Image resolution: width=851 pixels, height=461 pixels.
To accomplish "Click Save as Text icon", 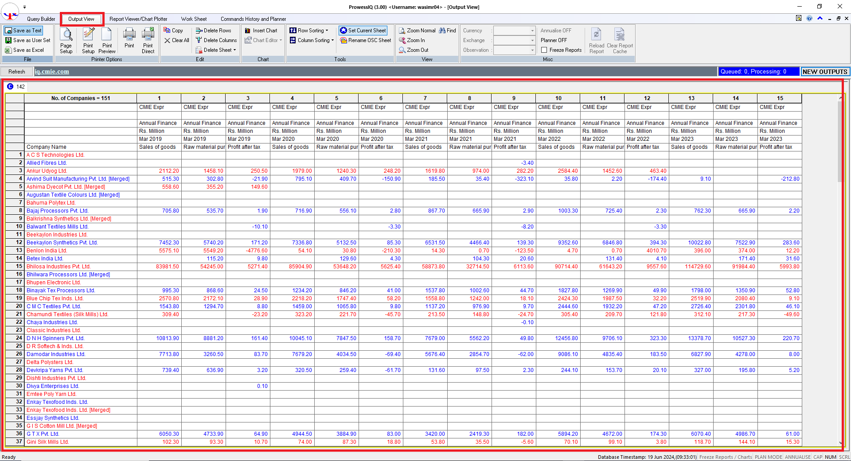I will 8,31.
